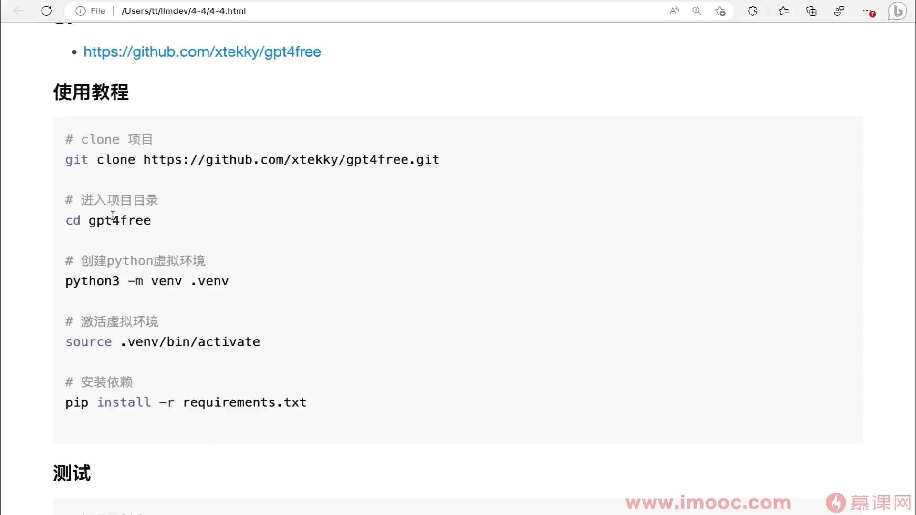Viewport: 916px width, 515px height.
Task: Open Collections icon in toolbar
Action: tap(811, 10)
